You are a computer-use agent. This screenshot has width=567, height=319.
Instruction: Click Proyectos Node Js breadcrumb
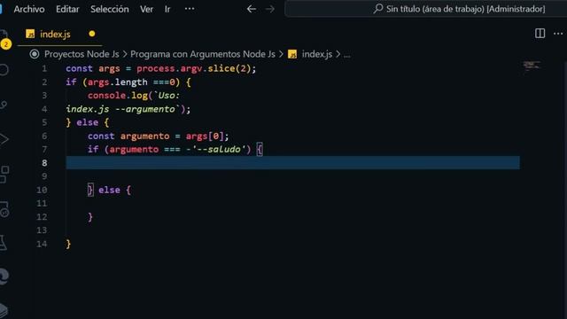(x=82, y=54)
